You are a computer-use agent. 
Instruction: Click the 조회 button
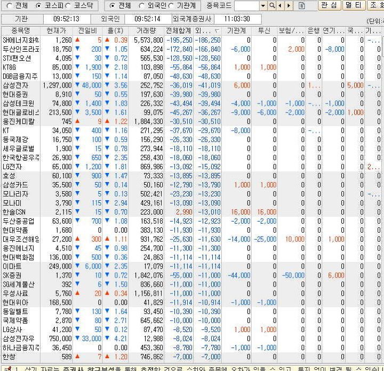coord(376,5)
